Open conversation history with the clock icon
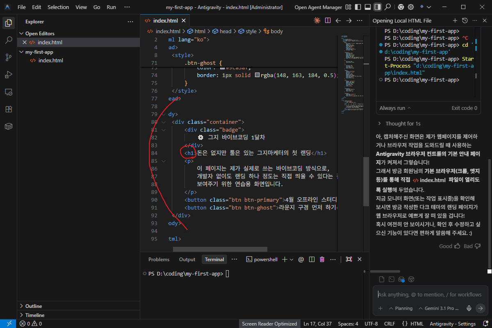This screenshot has width=492, height=328. coord(465,20)
